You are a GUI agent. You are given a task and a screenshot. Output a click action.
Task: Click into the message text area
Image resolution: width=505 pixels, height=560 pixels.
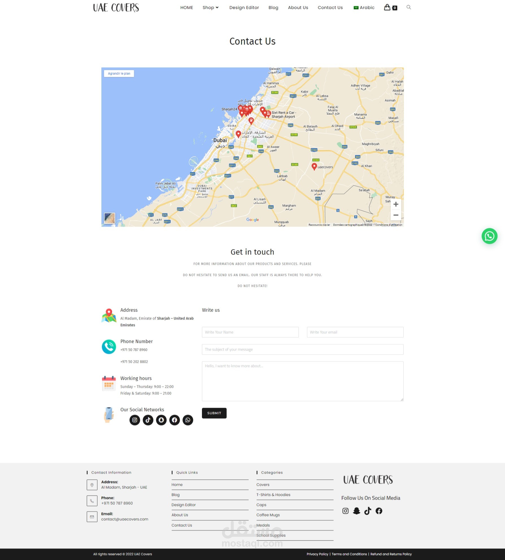tap(302, 381)
